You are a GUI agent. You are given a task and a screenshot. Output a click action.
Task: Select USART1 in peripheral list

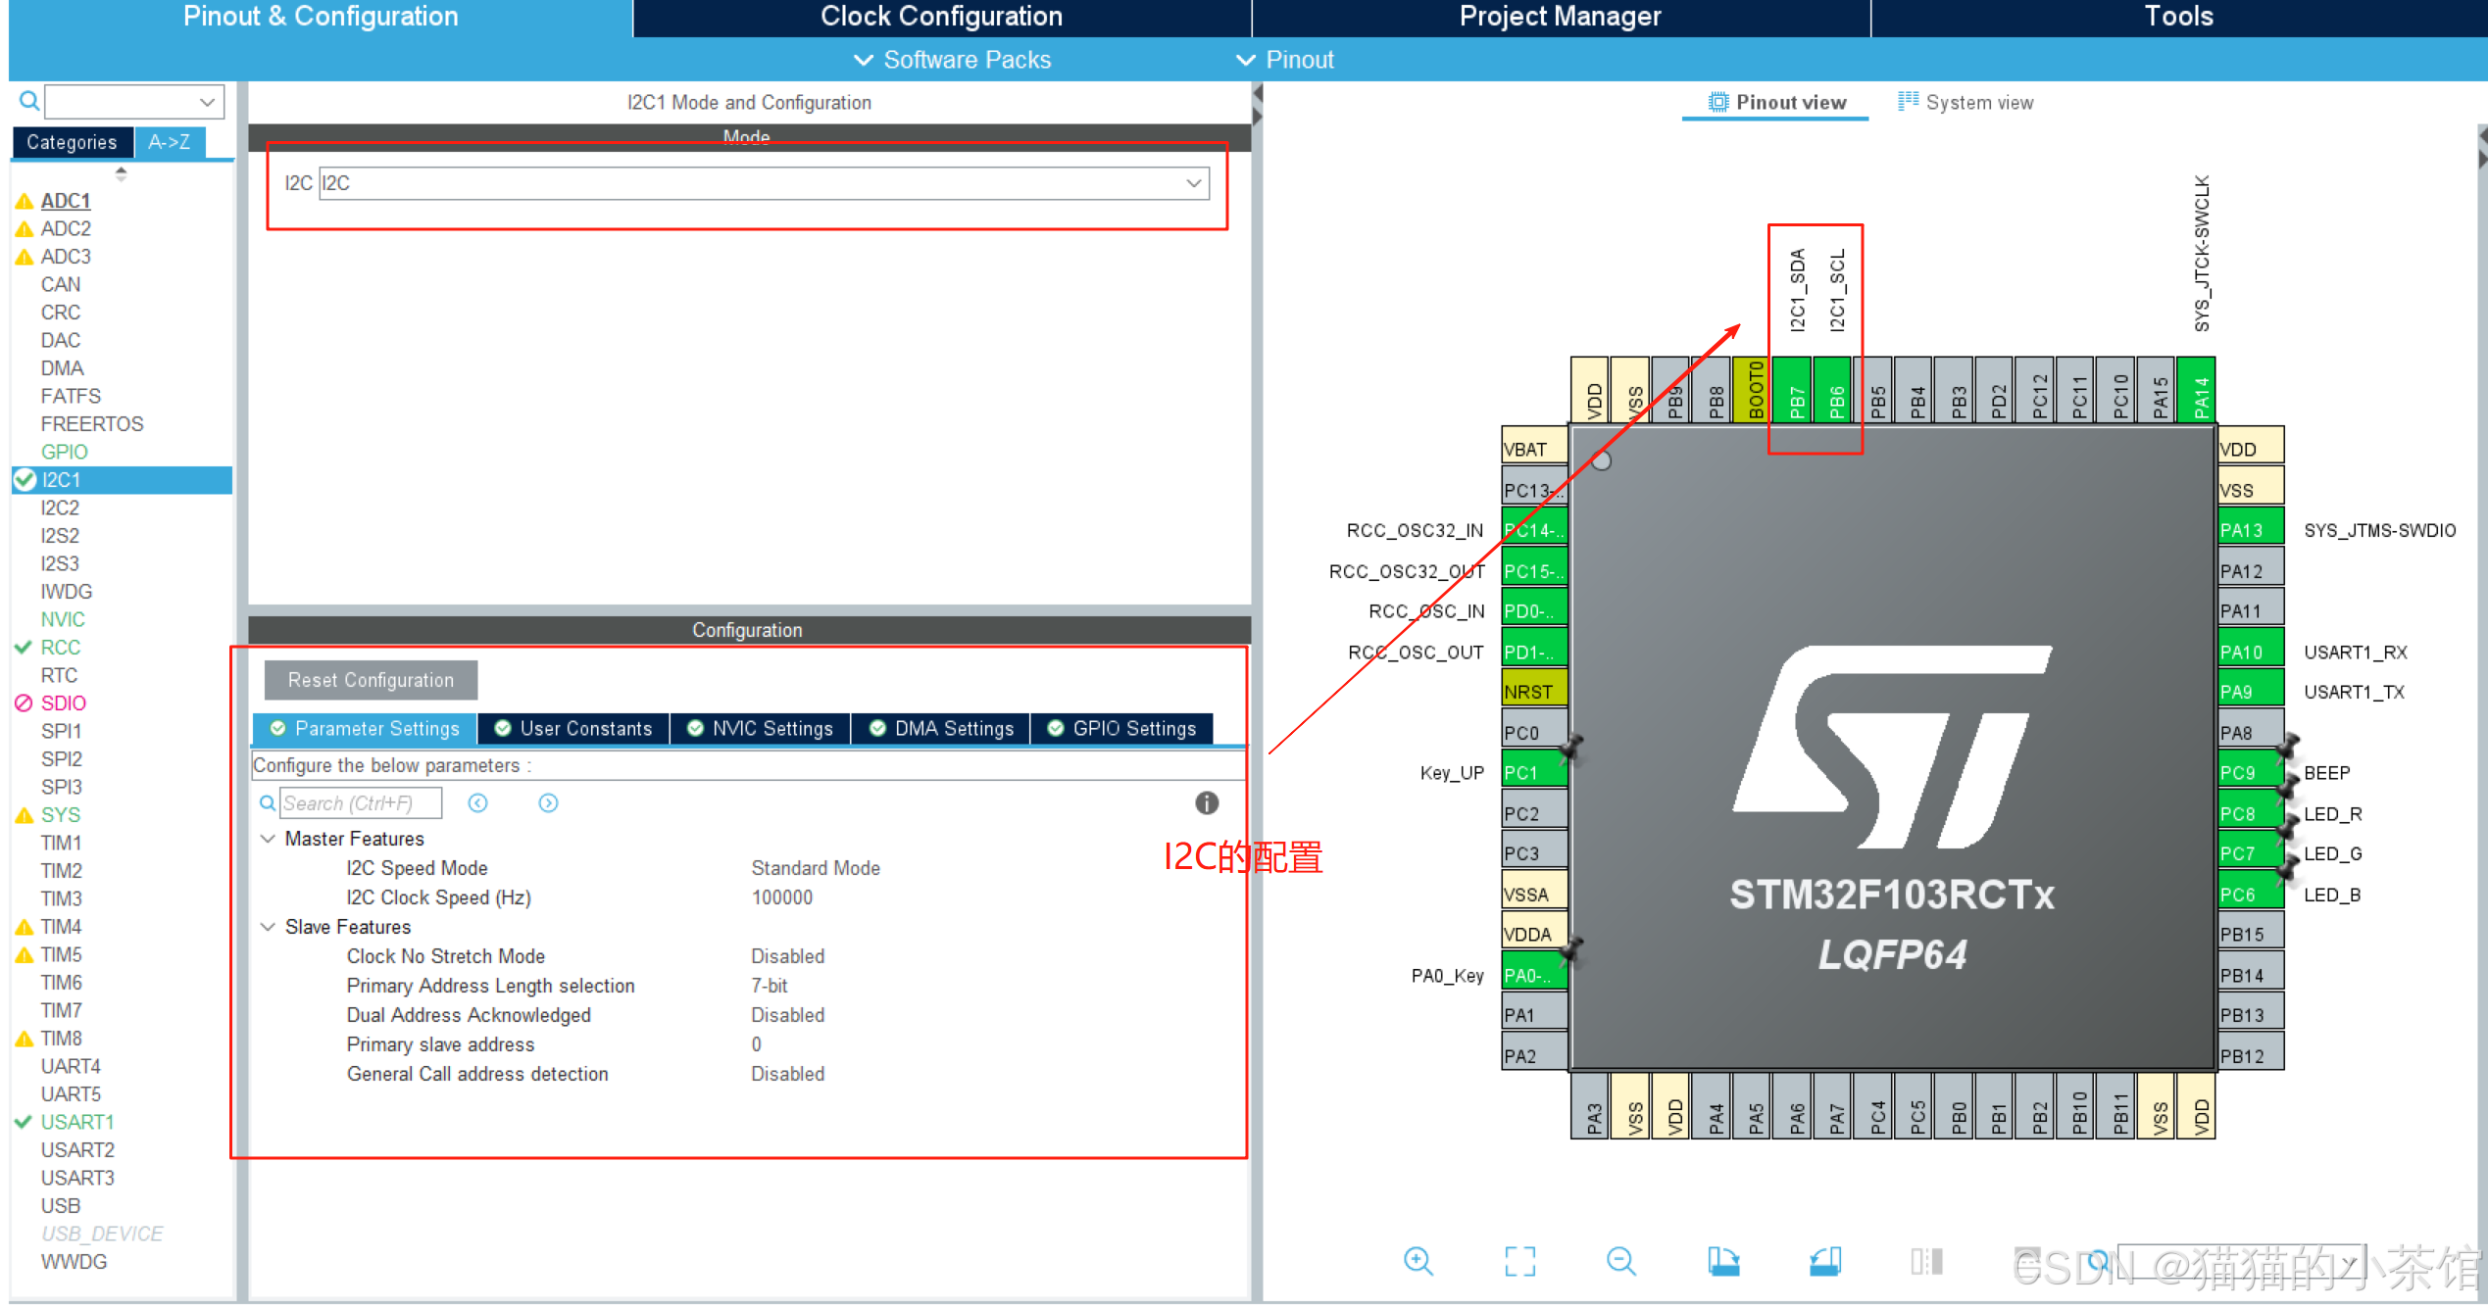[76, 1122]
